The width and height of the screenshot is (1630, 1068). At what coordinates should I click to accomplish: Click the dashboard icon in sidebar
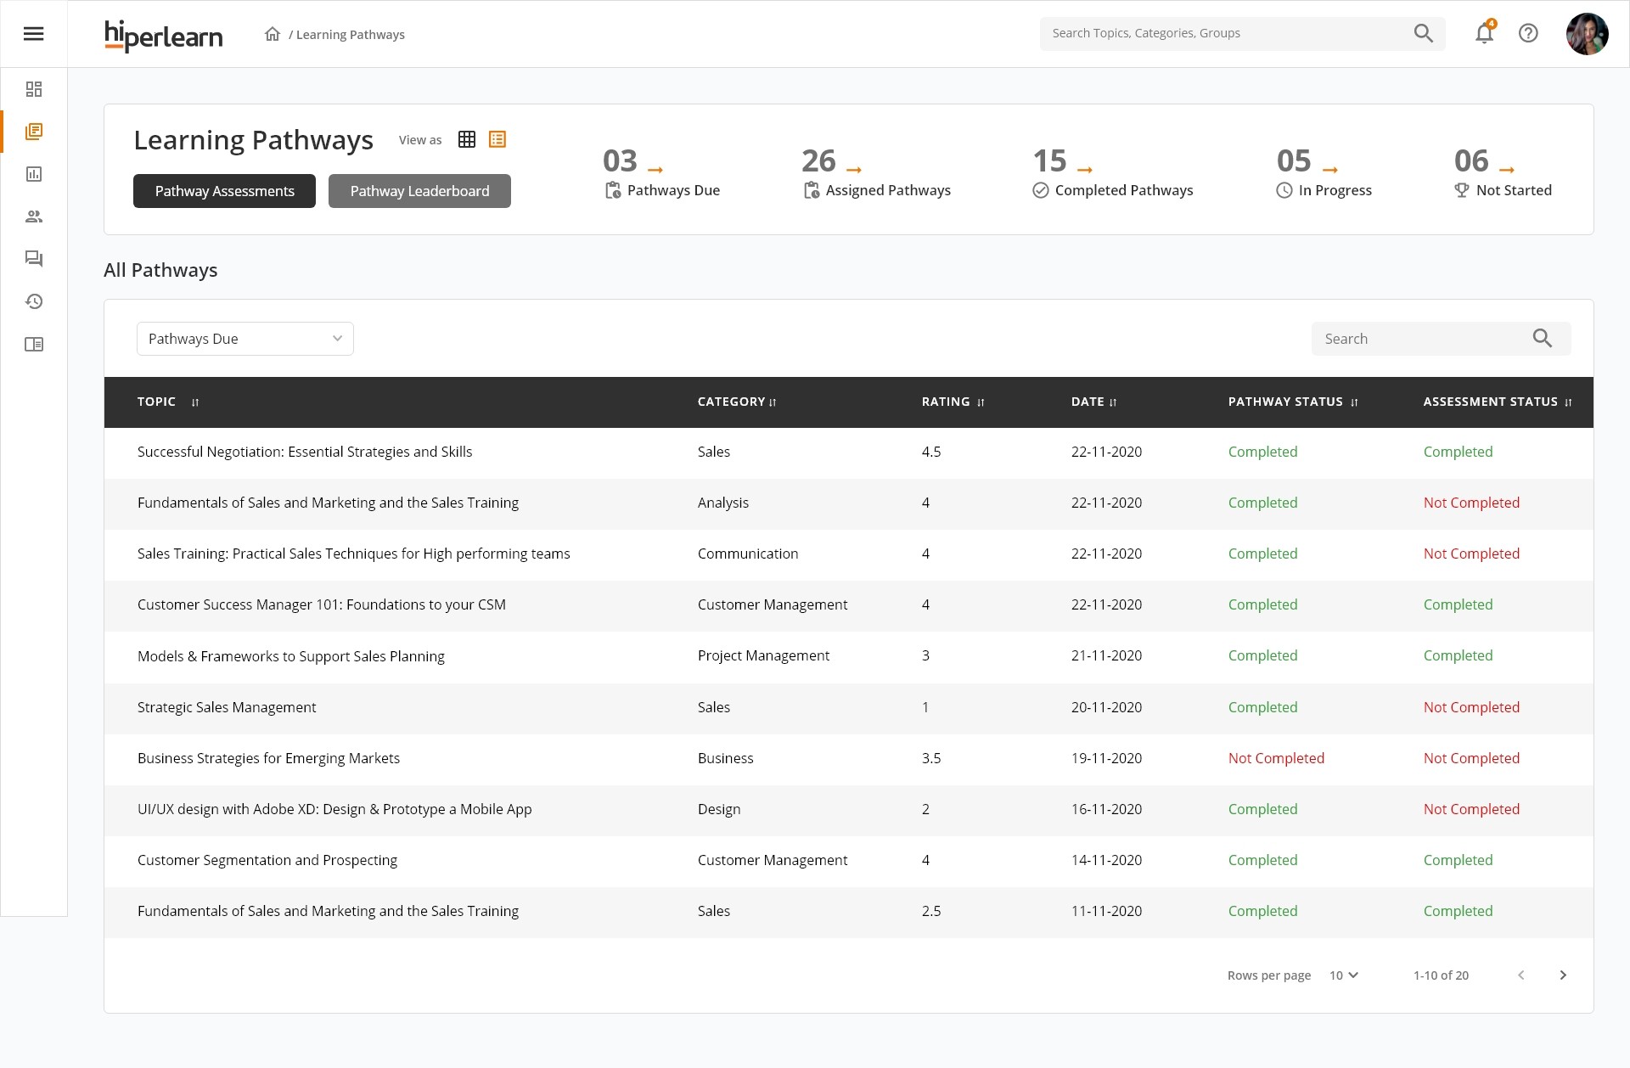tap(34, 89)
